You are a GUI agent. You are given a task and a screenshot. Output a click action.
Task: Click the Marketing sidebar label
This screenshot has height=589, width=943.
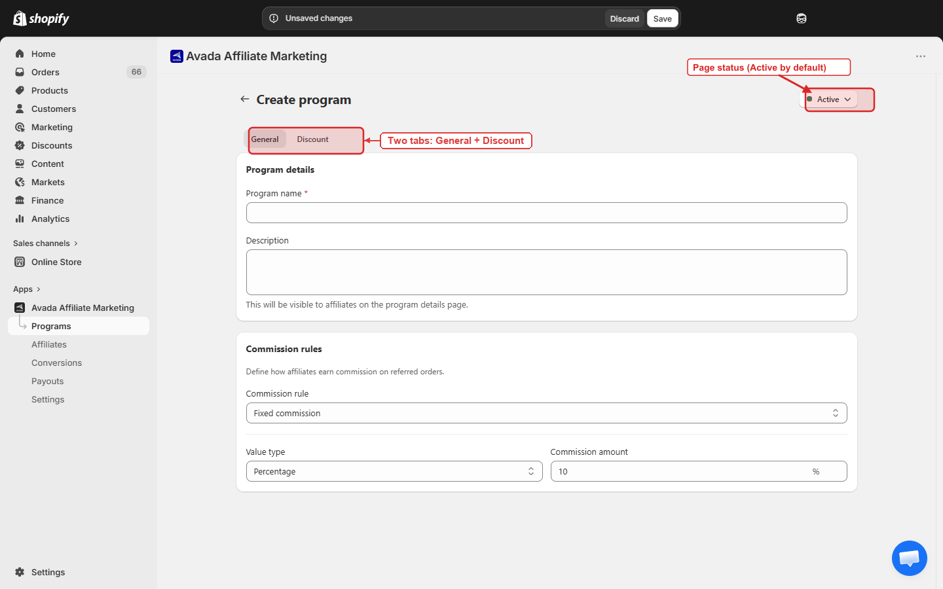52,127
